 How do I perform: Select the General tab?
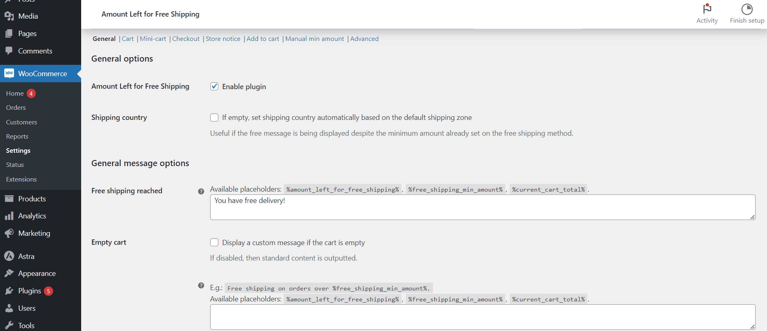pyautogui.click(x=104, y=39)
